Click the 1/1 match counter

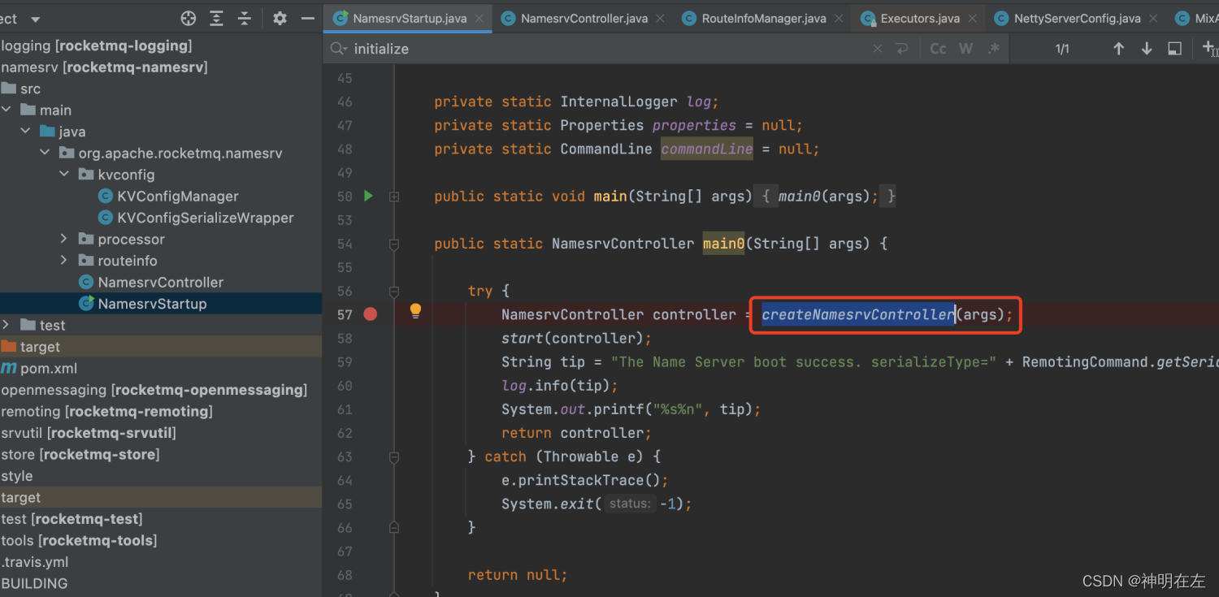pyautogui.click(x=1062, y=49)
